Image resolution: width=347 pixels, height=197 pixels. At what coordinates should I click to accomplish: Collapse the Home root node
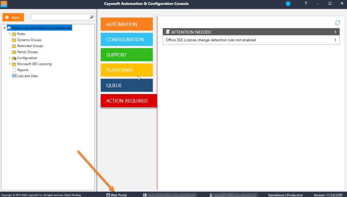(x=4, y=28)
